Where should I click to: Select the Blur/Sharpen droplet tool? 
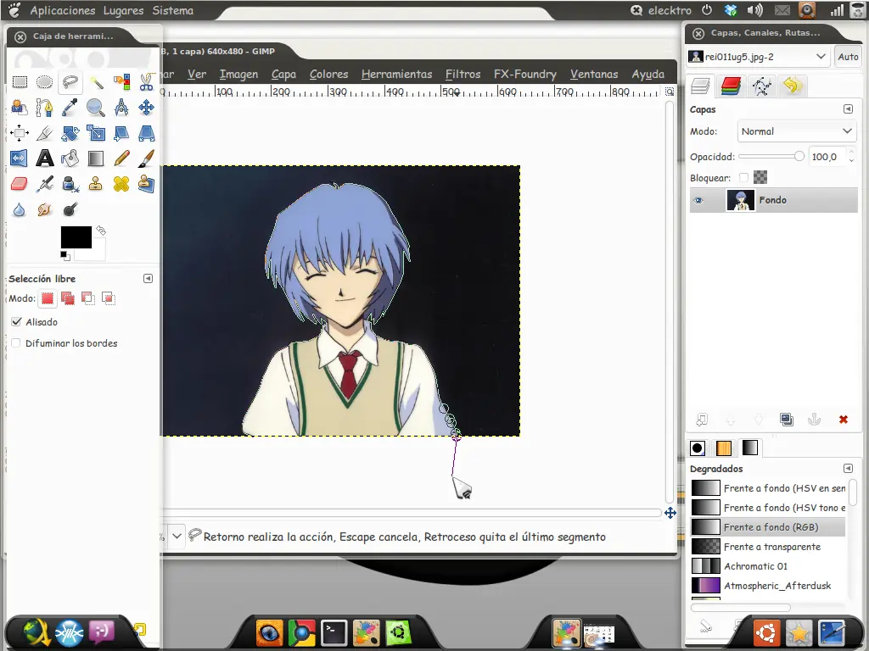coord(20,209)
